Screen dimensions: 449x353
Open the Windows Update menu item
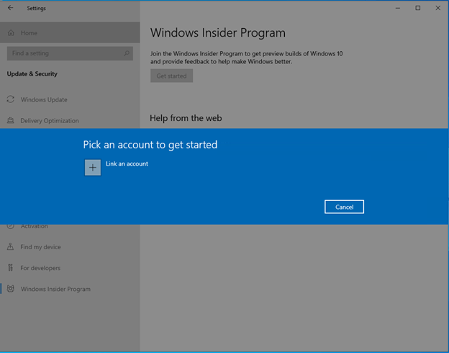click(x=70, y=99)
